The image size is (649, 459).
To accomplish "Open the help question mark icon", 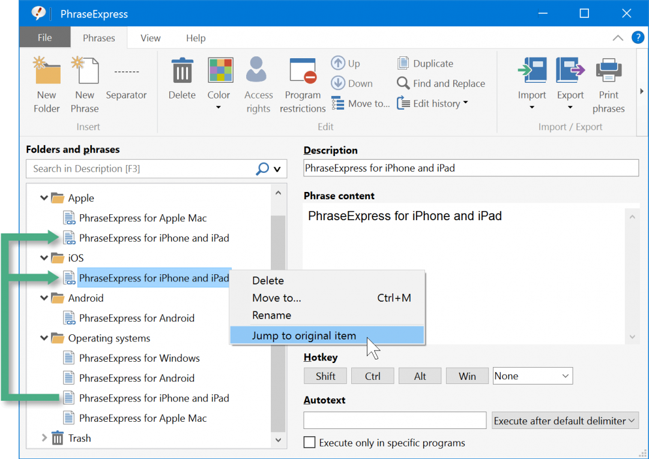I will 638,38.
